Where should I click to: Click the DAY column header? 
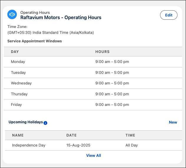(15, 52)
